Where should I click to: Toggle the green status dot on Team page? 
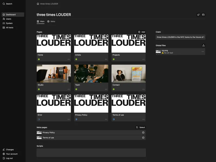(76, 89)
